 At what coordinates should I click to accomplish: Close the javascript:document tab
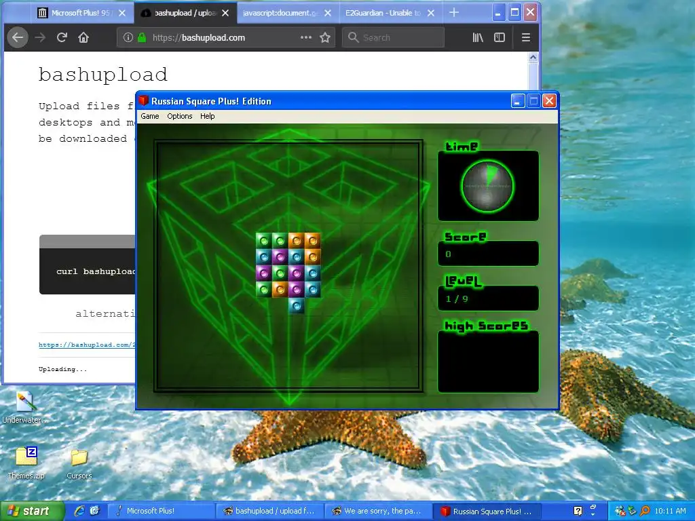pos(328,13)
